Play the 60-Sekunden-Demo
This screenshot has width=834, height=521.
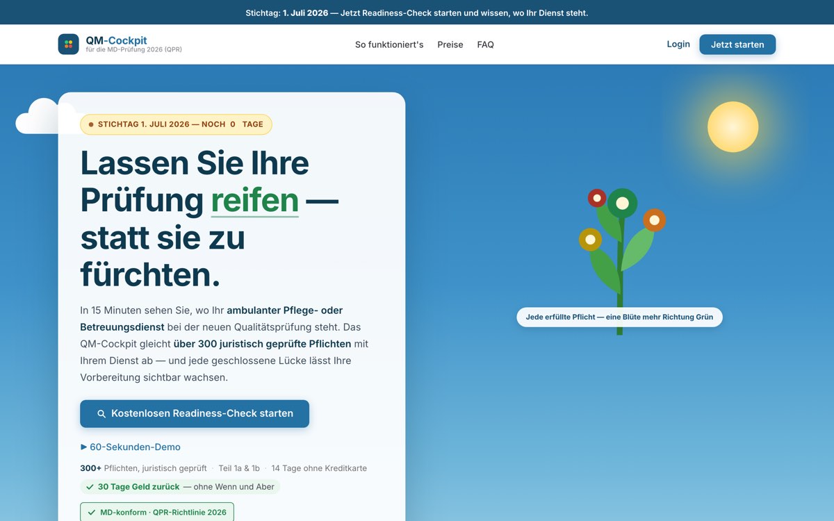(131, 447)
